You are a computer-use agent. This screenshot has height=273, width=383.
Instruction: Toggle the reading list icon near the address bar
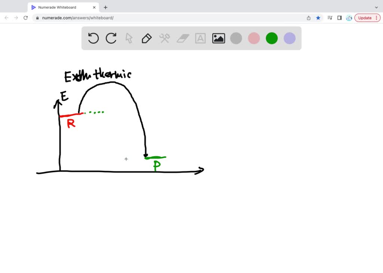(330, 18)
